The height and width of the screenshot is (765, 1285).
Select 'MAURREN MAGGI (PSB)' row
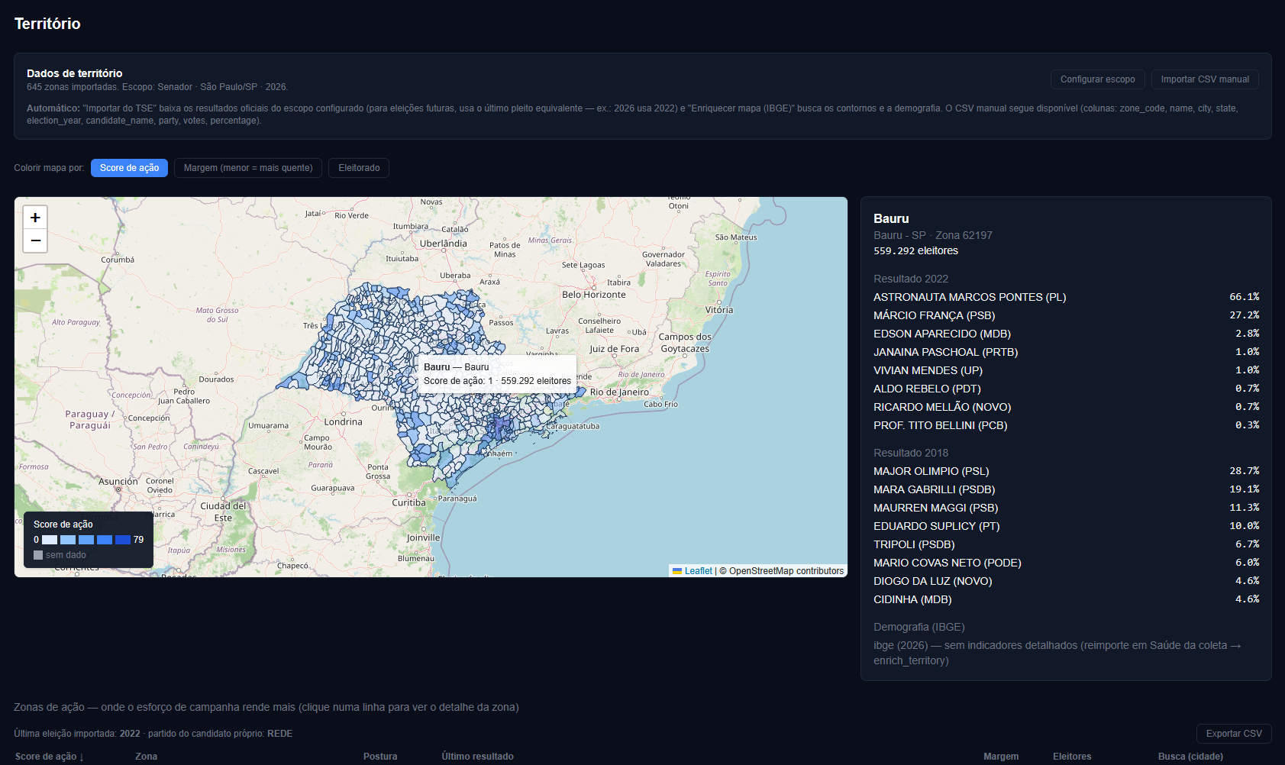tap(1066, 508)
